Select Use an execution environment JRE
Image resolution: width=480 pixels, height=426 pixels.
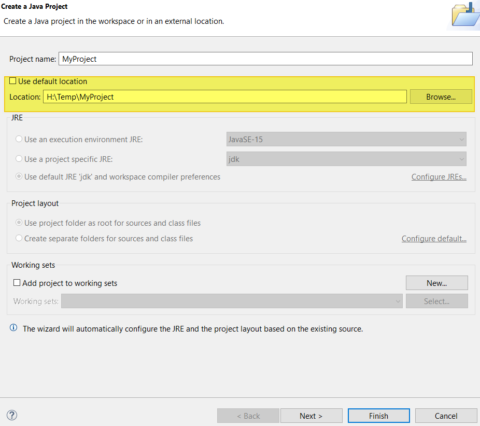click(x=19, y=139)
